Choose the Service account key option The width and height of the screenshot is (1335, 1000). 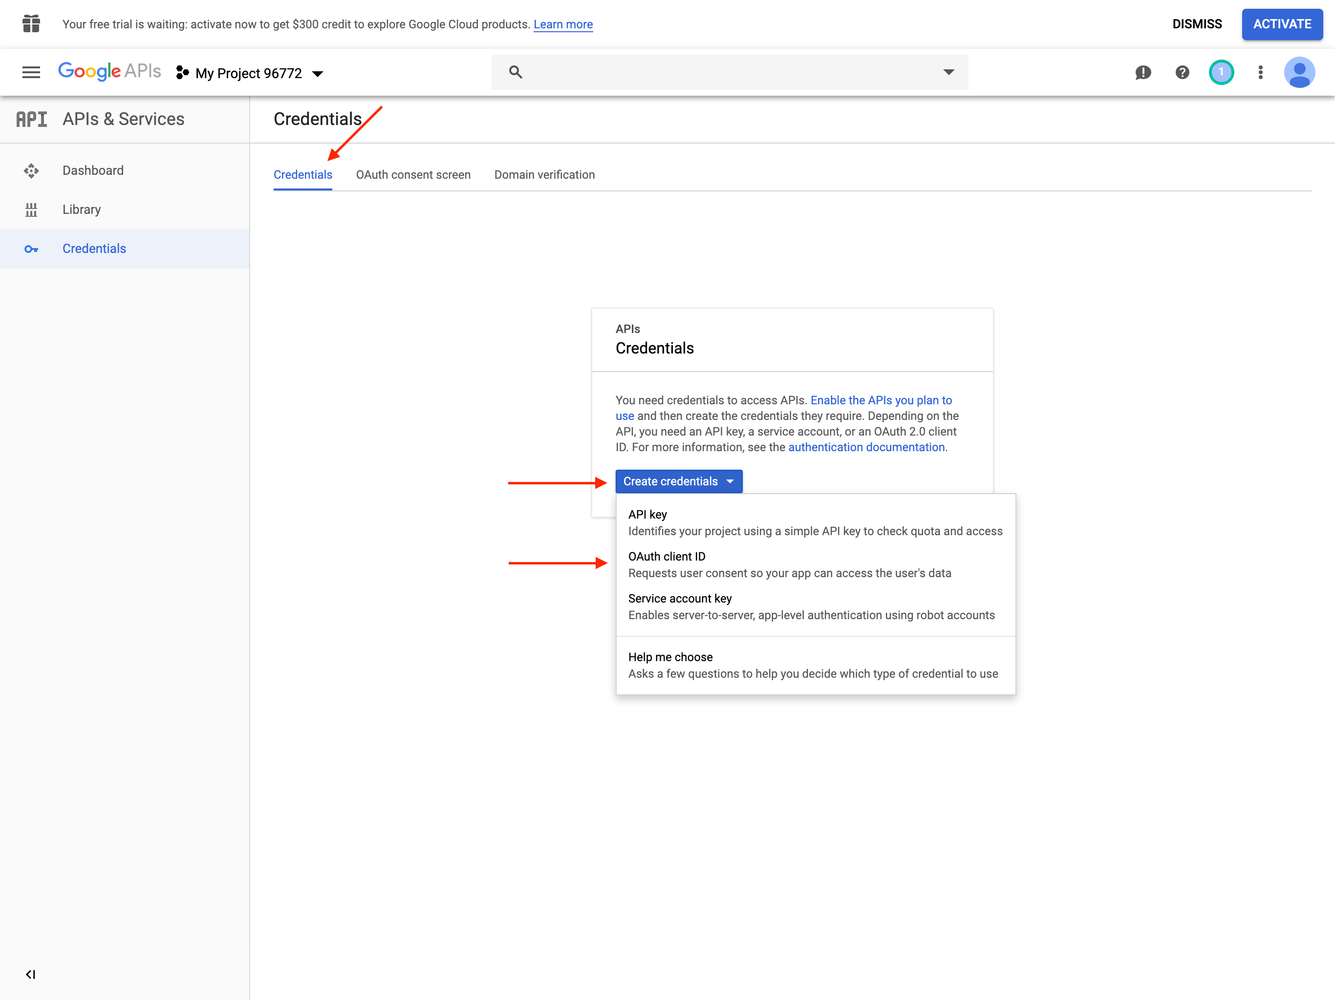[x=680, y=598]
